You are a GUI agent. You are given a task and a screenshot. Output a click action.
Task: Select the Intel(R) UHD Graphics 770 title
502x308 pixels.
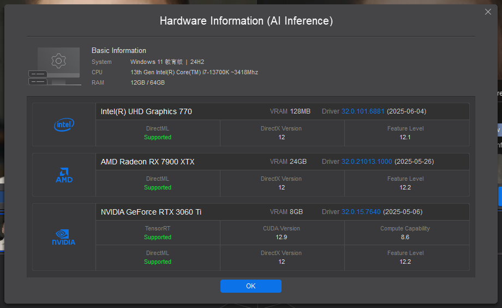point(146,111)
